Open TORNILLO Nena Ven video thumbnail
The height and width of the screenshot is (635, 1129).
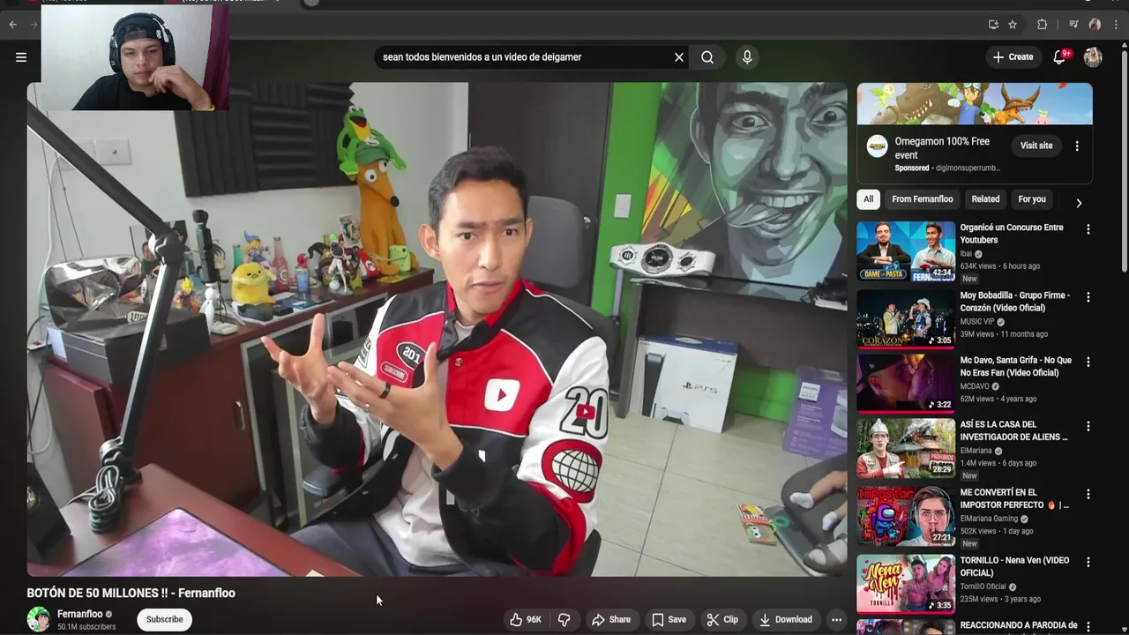(906, 583)
